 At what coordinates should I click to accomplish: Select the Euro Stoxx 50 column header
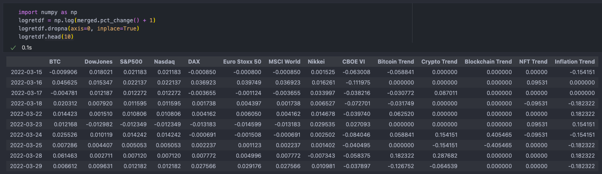242,62
